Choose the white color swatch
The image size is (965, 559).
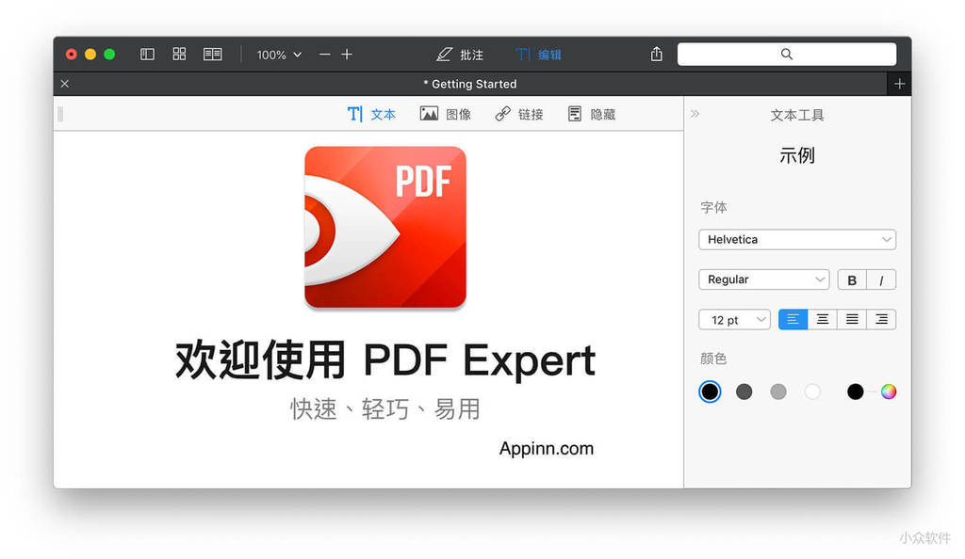point(812,391)
